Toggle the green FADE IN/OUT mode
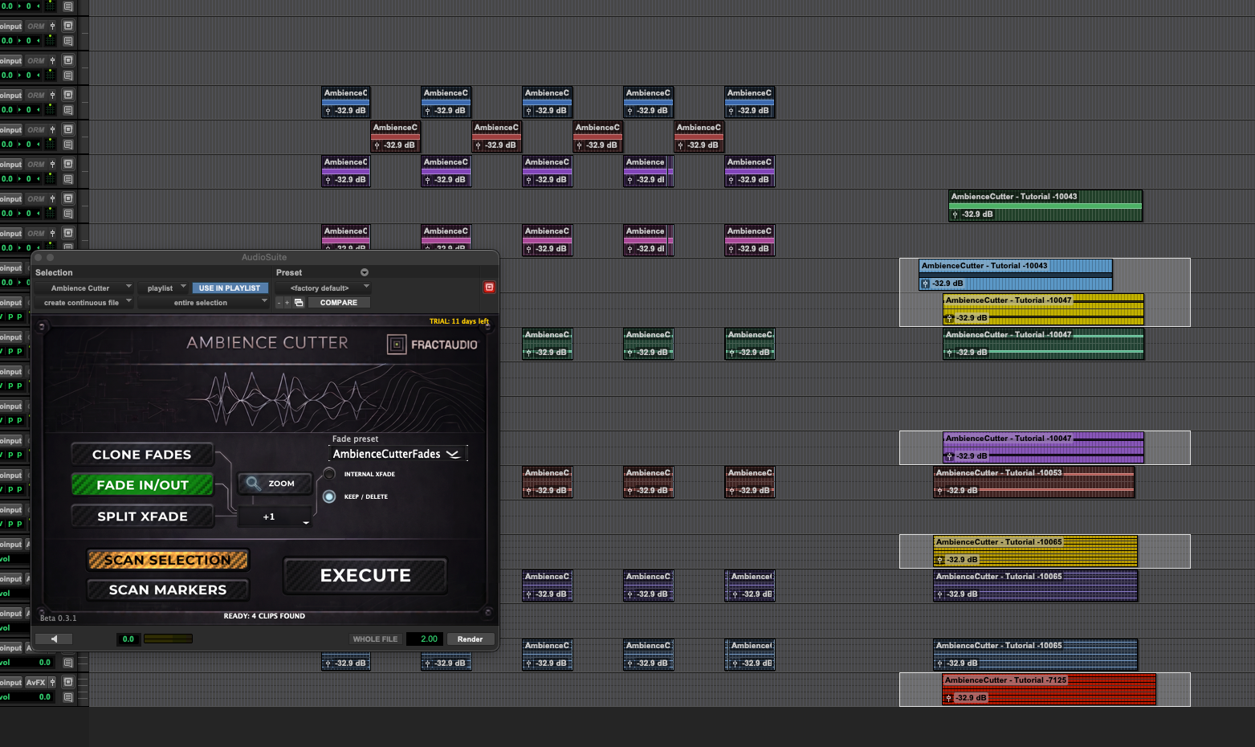 142,485
